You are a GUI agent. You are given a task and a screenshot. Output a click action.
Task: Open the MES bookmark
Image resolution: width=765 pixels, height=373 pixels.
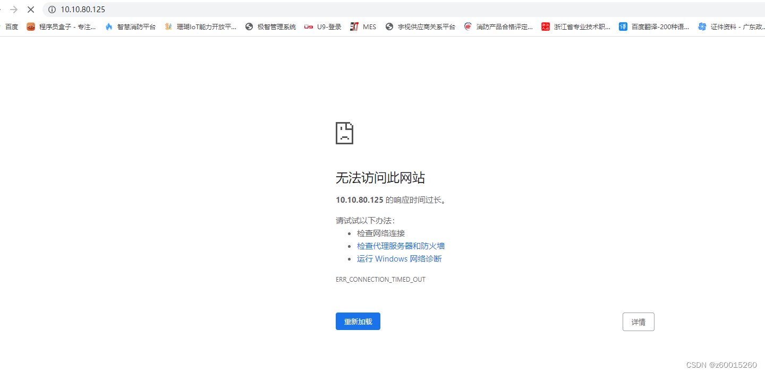click(x=363, y=27)
